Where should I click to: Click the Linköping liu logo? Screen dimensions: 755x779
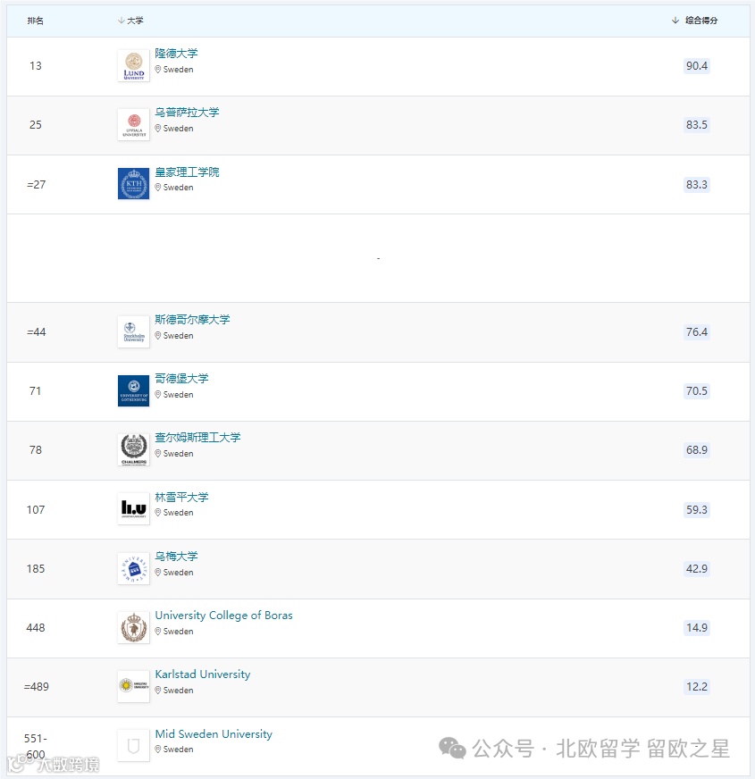134,508
